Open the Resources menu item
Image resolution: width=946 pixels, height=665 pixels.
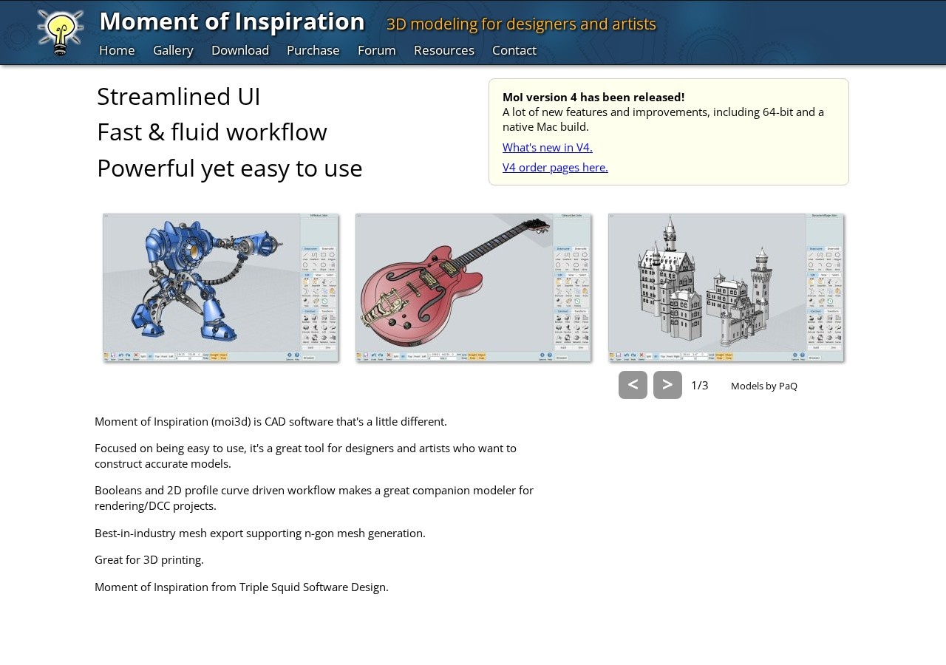pyautogui.click(x=444, y=50)
